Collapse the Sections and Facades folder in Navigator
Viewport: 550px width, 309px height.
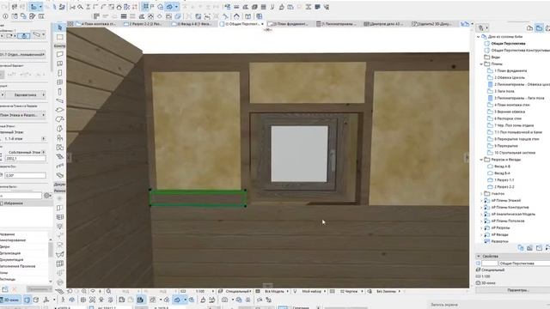point(481,160)
